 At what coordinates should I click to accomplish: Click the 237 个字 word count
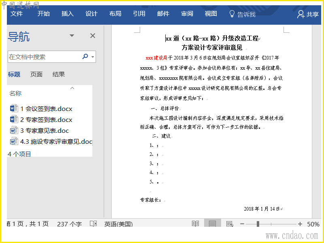pos(69,224)
